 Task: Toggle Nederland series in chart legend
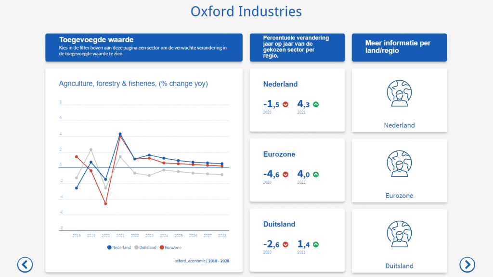[x=119, y=247]
